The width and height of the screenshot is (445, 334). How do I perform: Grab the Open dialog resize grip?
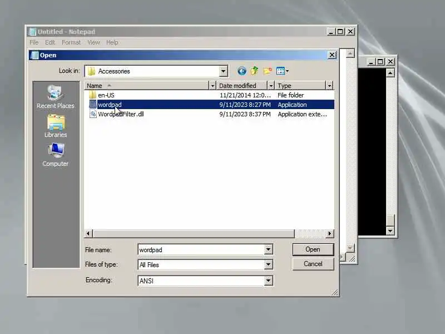335,293
